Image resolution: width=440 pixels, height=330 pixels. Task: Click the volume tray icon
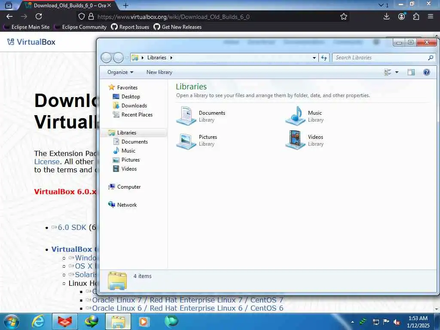click(x=397, y=322)
